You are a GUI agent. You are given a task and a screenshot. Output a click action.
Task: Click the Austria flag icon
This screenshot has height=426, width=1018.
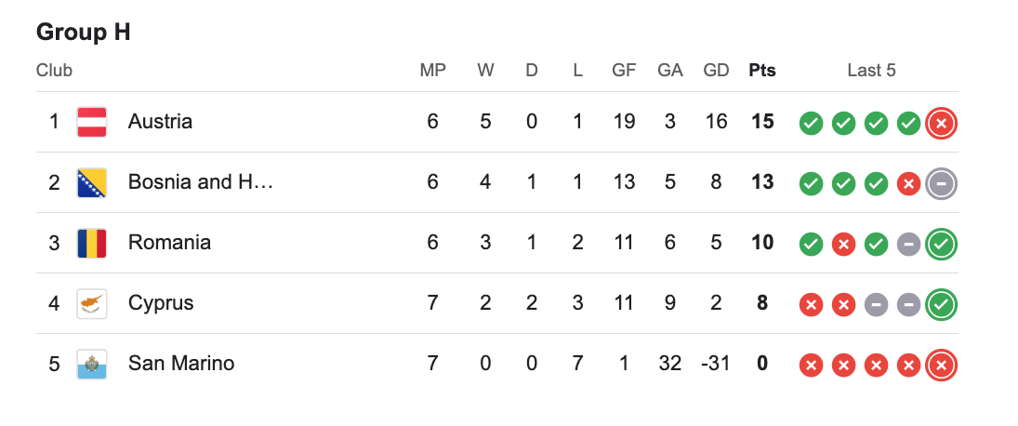click(x=91, y=122)
